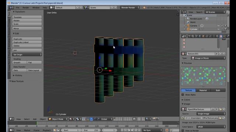Open the Timeline editor type icon
The width and height of the screenshot is (236, 132).
click(11, 130)
